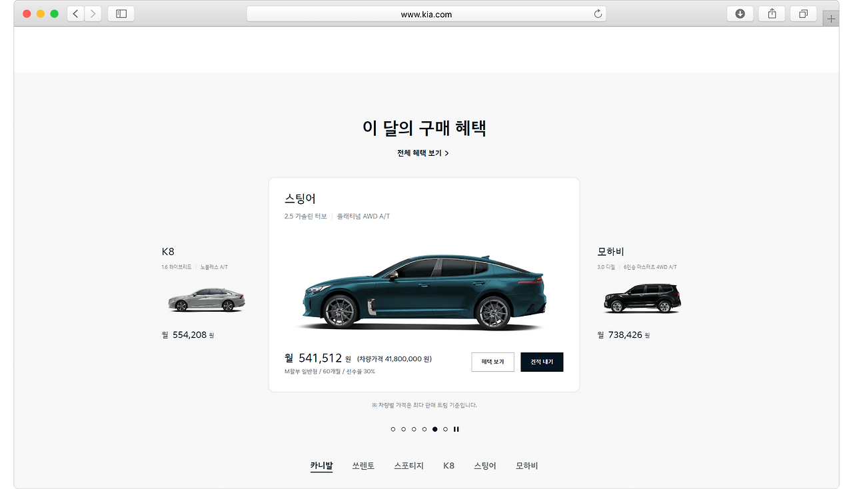
Task: Switch to the K8 tab at bottom
Action: pos(448,466)
